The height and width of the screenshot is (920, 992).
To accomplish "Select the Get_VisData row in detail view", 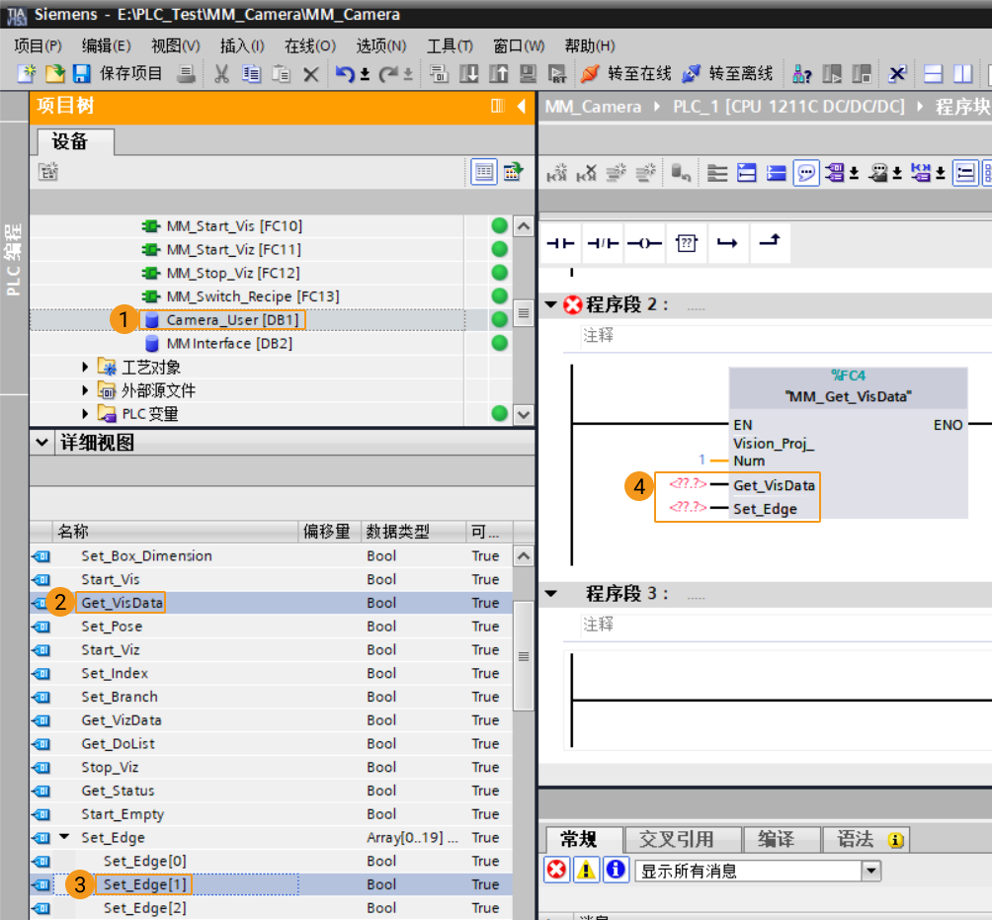I will (x=271, y=603).
